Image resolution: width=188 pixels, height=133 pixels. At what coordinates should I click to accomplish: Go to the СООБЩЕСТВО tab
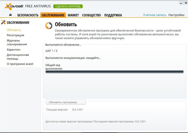(91, 15)
